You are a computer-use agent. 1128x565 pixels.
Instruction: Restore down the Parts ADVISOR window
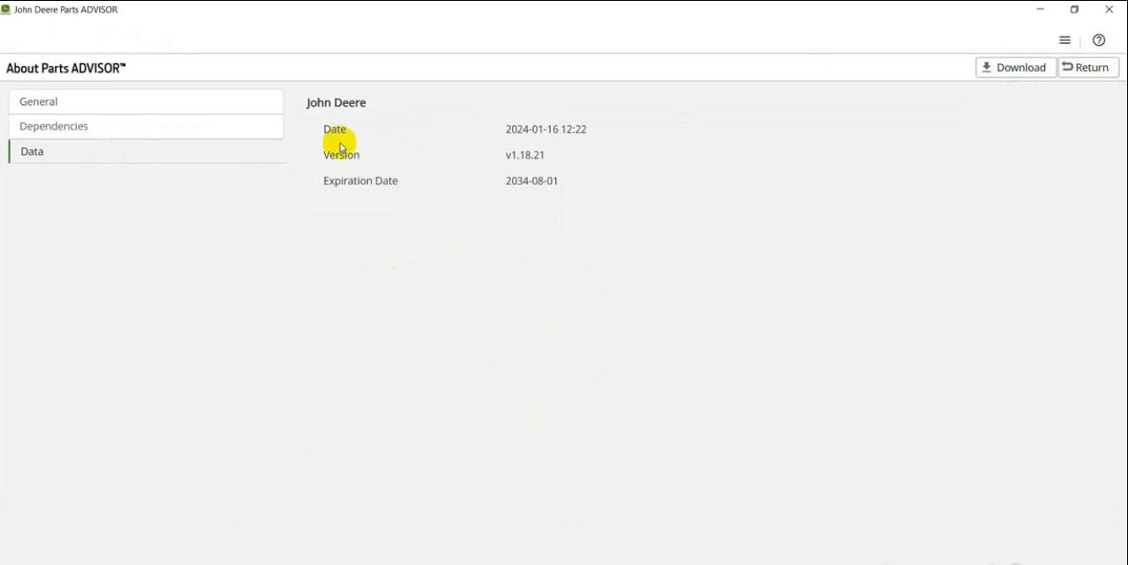click(1074, 9)
